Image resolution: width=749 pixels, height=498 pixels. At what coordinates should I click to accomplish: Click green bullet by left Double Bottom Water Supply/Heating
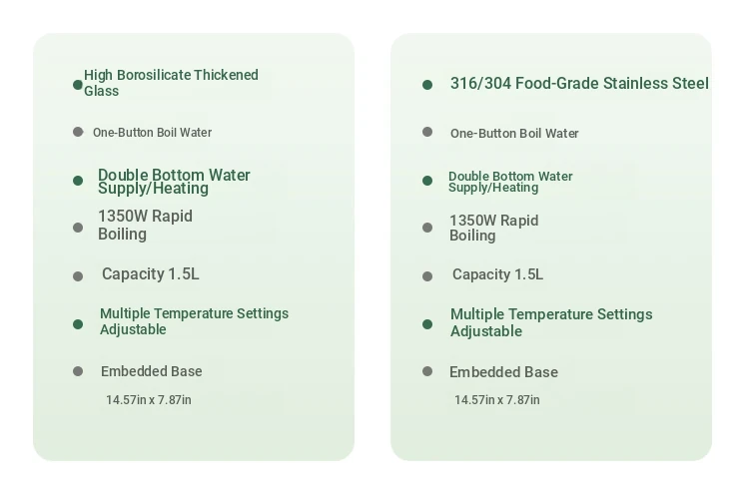pos(78,181)
